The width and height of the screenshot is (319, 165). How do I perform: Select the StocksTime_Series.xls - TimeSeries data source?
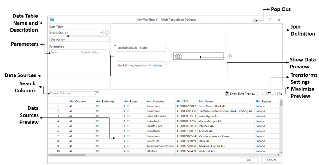(140, 65)
